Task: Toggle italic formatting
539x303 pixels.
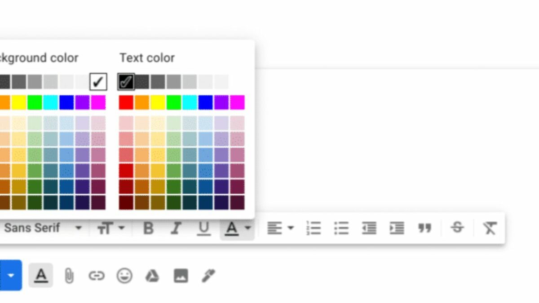Action: [x=176, y=228]
